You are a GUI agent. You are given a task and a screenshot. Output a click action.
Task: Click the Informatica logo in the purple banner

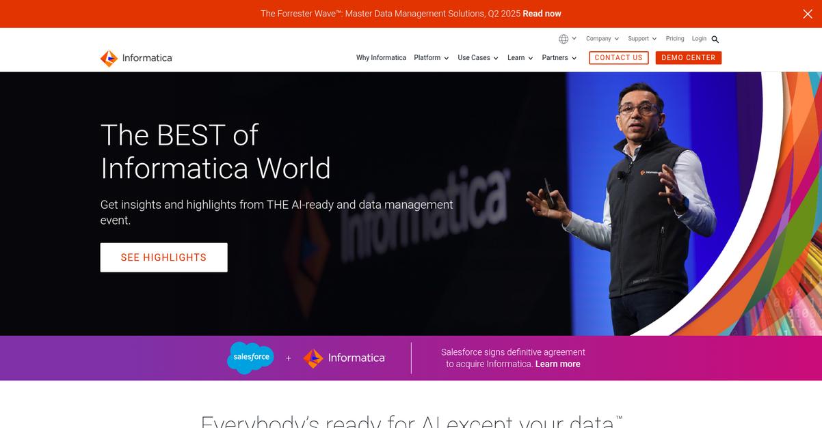click(344, 358)
